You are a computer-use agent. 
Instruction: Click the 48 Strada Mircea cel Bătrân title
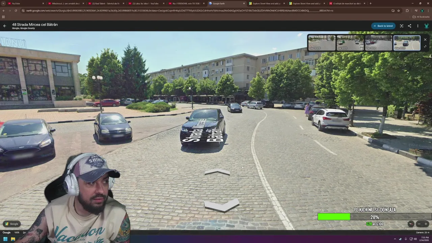(x=35, y=24)
